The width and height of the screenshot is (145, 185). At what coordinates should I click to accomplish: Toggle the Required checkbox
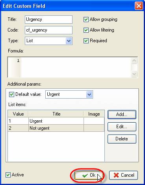click(x=86, y=41)
